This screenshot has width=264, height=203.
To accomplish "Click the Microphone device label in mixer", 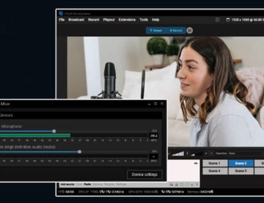I will (11, 126).
